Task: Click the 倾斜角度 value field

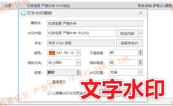Action: tap(124, 62)
